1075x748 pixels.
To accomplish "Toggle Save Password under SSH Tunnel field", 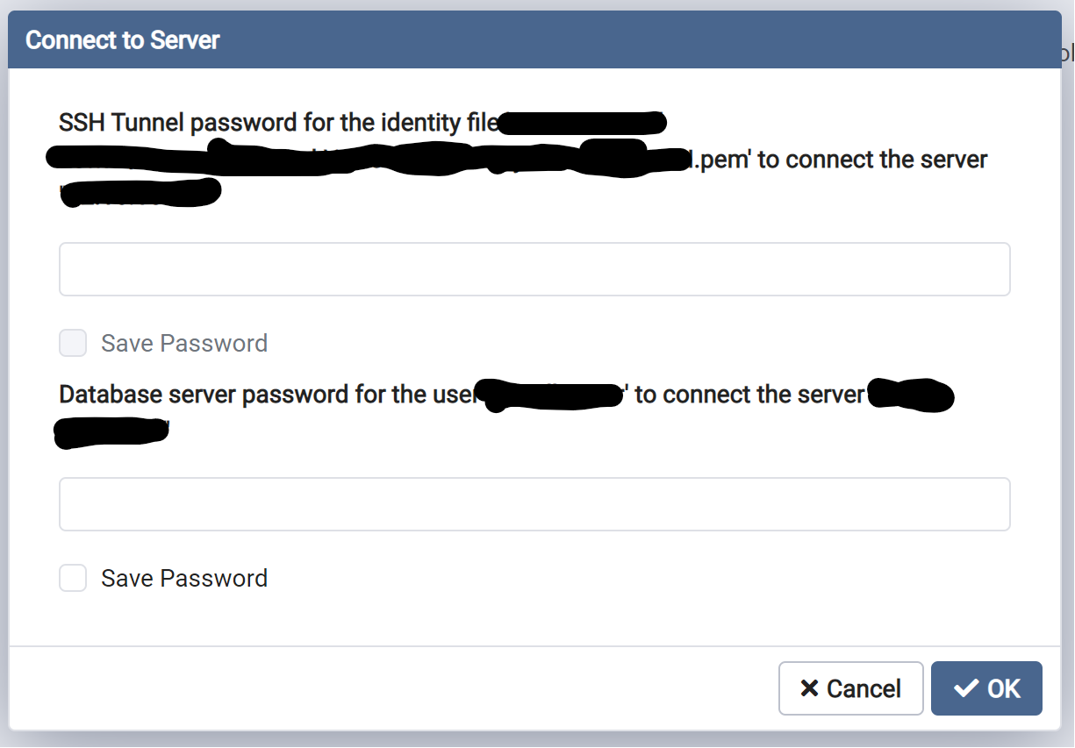I will [73, 343].
